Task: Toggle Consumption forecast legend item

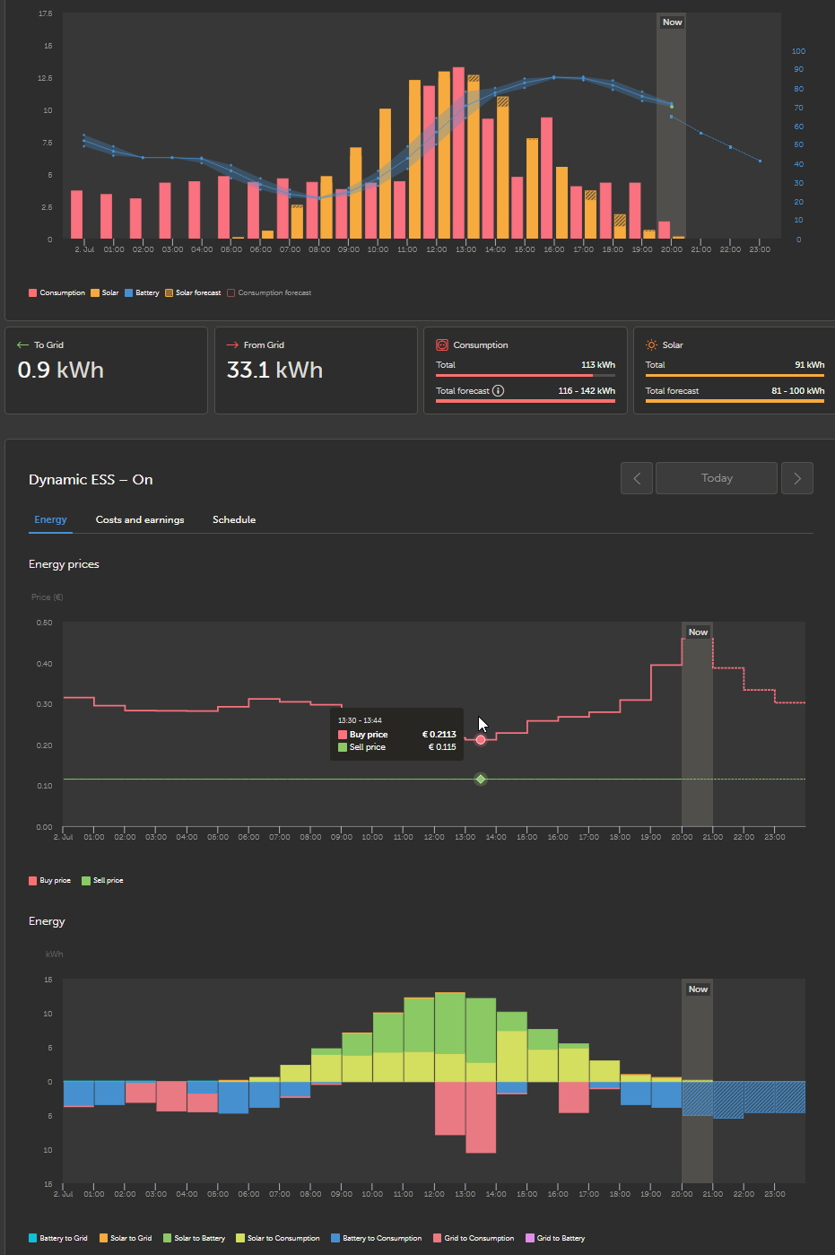Action: (x=269, y=292)
